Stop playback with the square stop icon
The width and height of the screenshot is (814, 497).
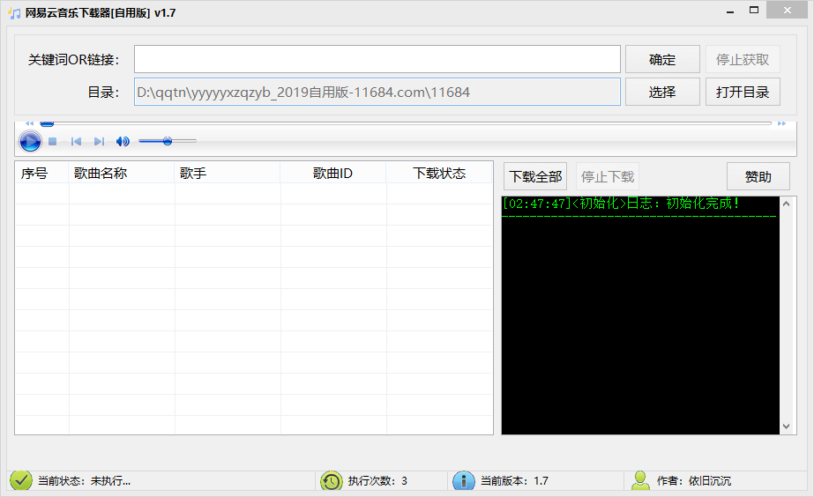click(52, 141)
